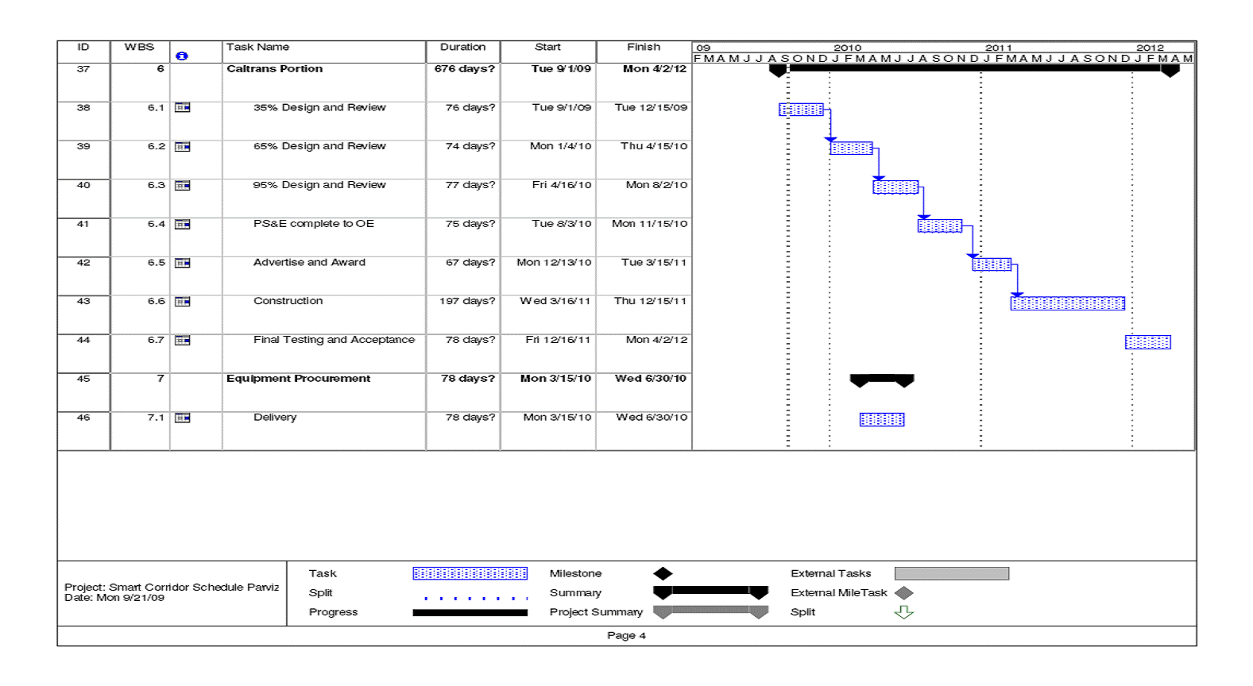Click the green Split arrow in legend
Image resolution: width=1253 pixels, height=686 pixels.
click(903, 612)
